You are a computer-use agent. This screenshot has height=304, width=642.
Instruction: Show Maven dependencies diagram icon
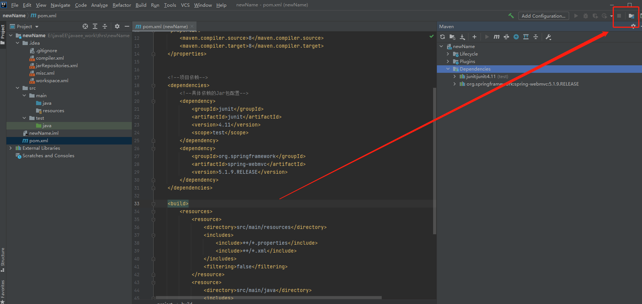click(x=526, y=37)
